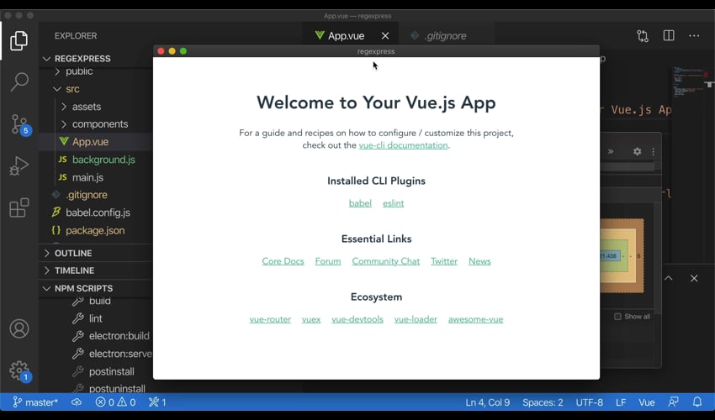Run the lint npm script
This screenshot has width=715, height=420.
click(x=95, y=318)
